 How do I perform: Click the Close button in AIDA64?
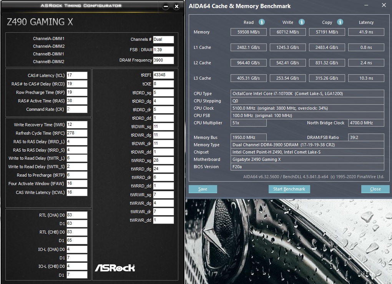[x=375, y=189]
